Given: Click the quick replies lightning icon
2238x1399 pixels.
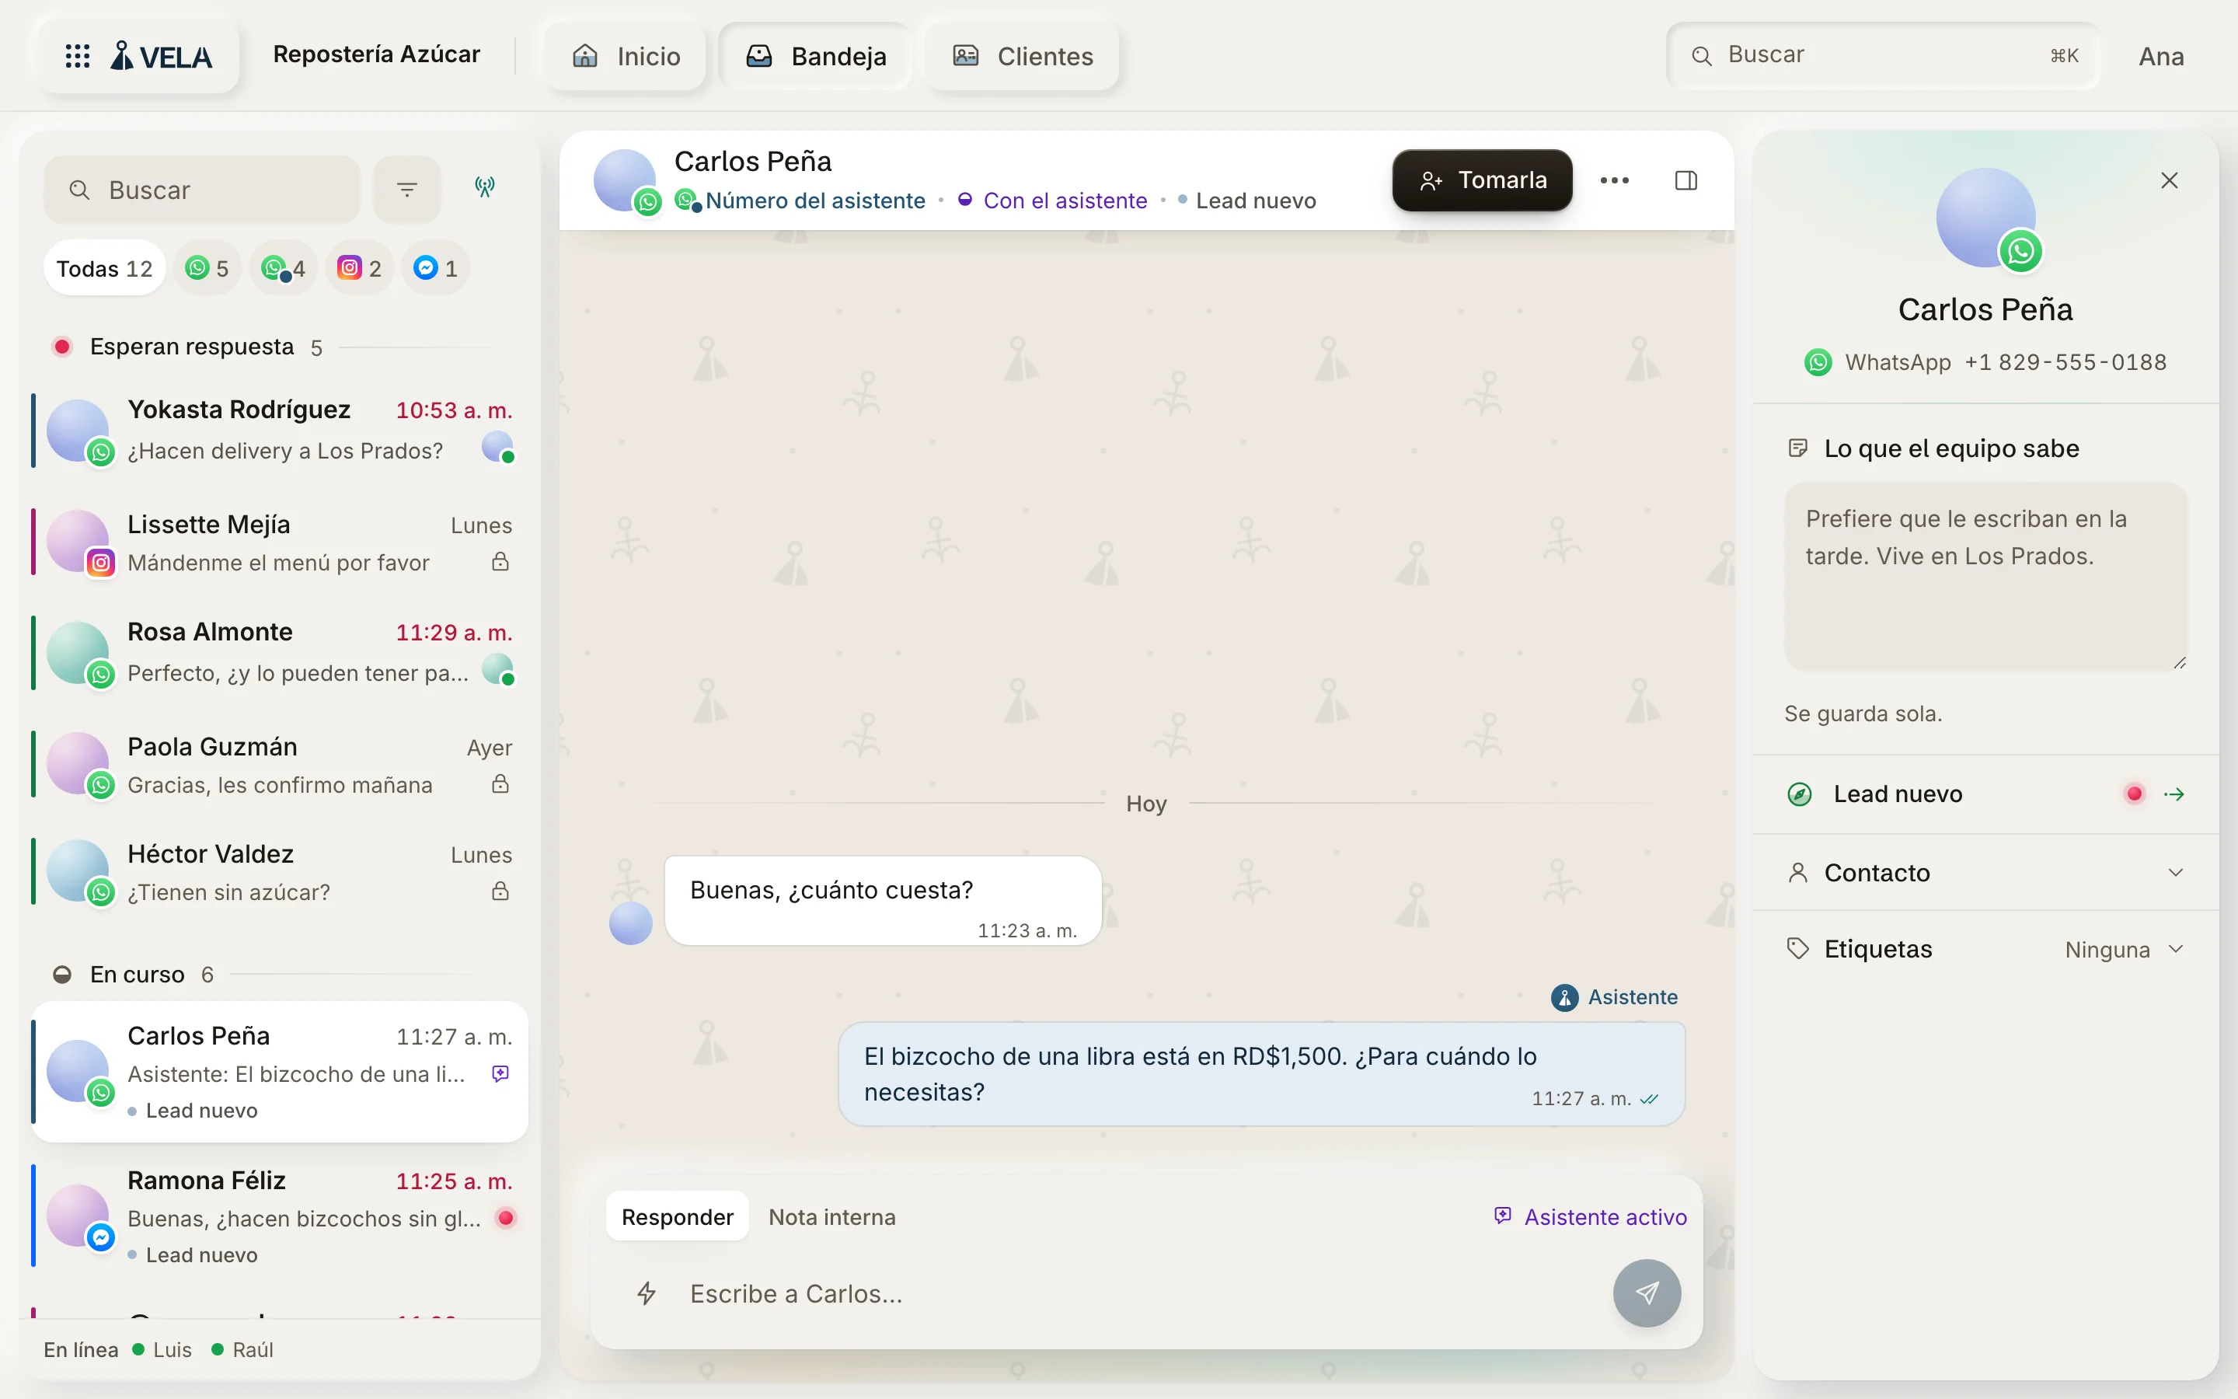Looking at the screenshot, I should click(647, 1293).
